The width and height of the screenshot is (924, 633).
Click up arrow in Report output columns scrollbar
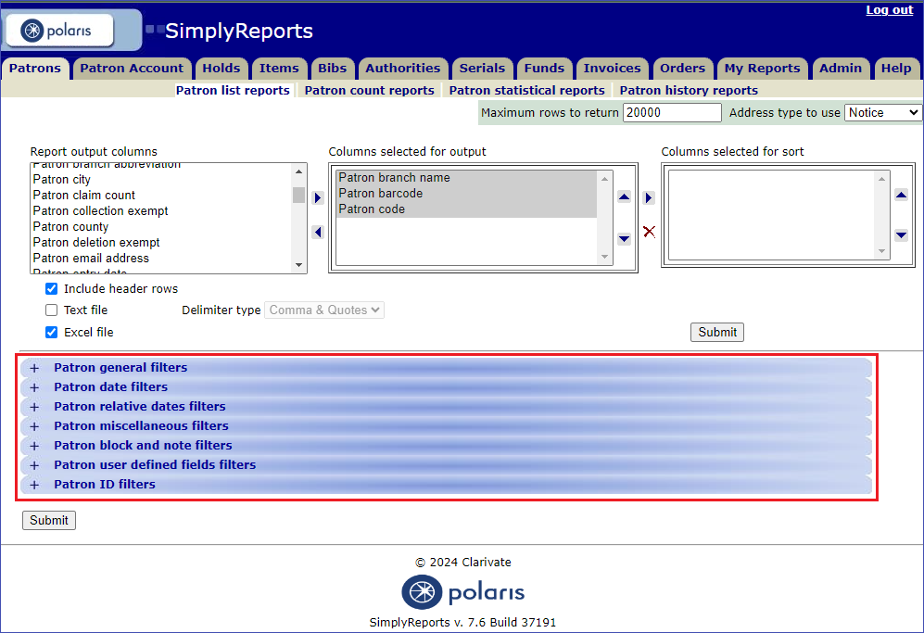(x=298, y=171)
